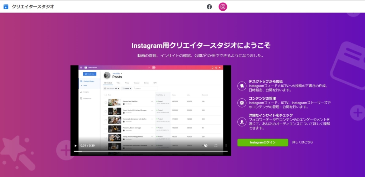Click the Creator Studio logo icon

(x=5, y=6)
